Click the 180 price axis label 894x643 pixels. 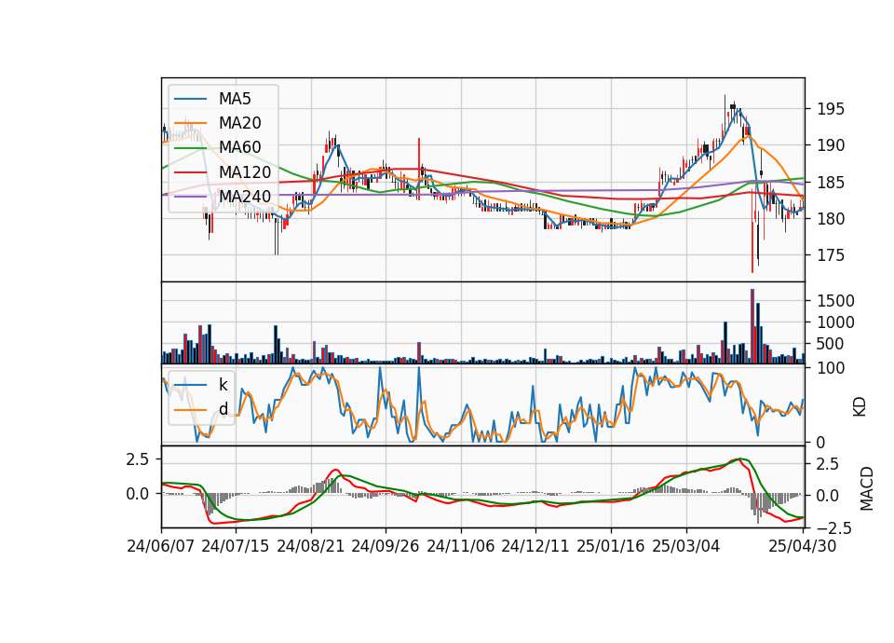pyautogui.click(x=831, y=218)
